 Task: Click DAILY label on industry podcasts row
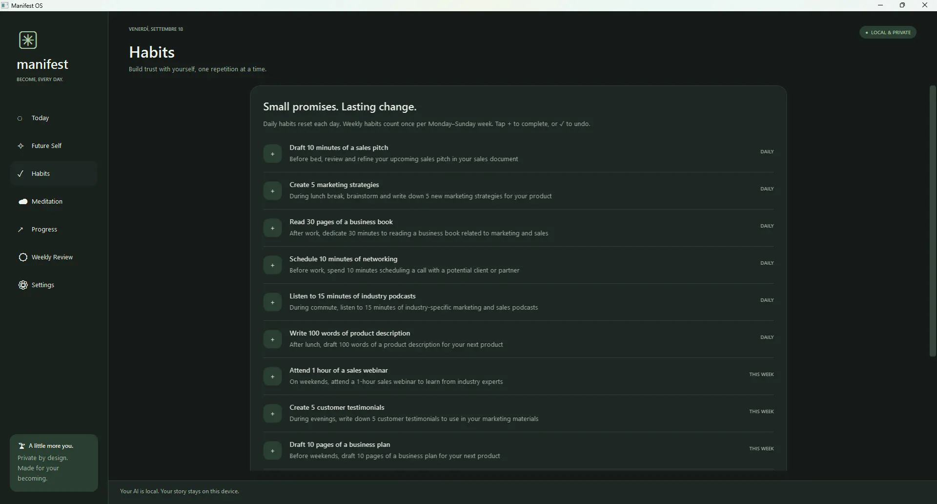767,300
